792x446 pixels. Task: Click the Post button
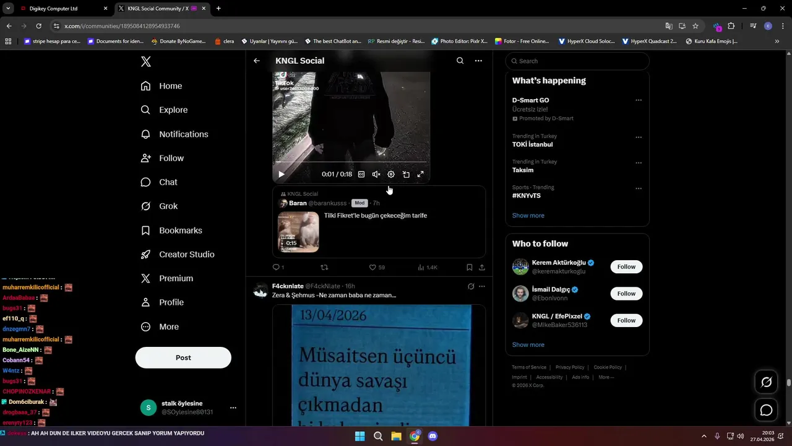(183, 357)
